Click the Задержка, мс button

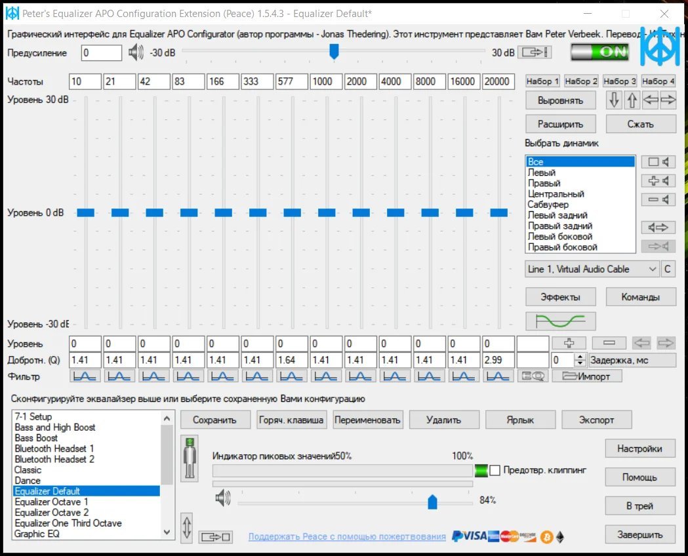(632, 360)
